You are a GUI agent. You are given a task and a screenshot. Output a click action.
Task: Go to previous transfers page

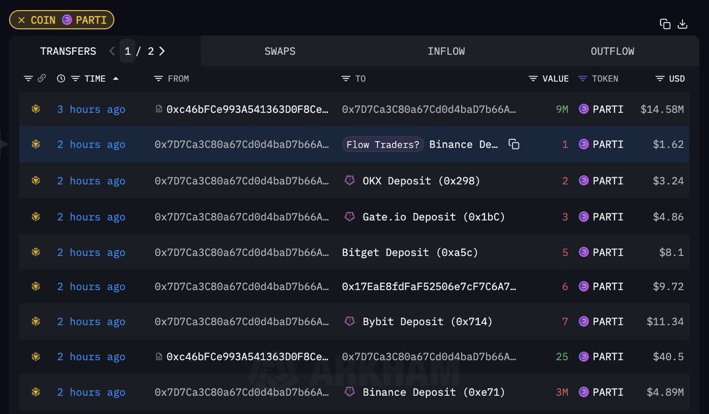click(112, 51)
